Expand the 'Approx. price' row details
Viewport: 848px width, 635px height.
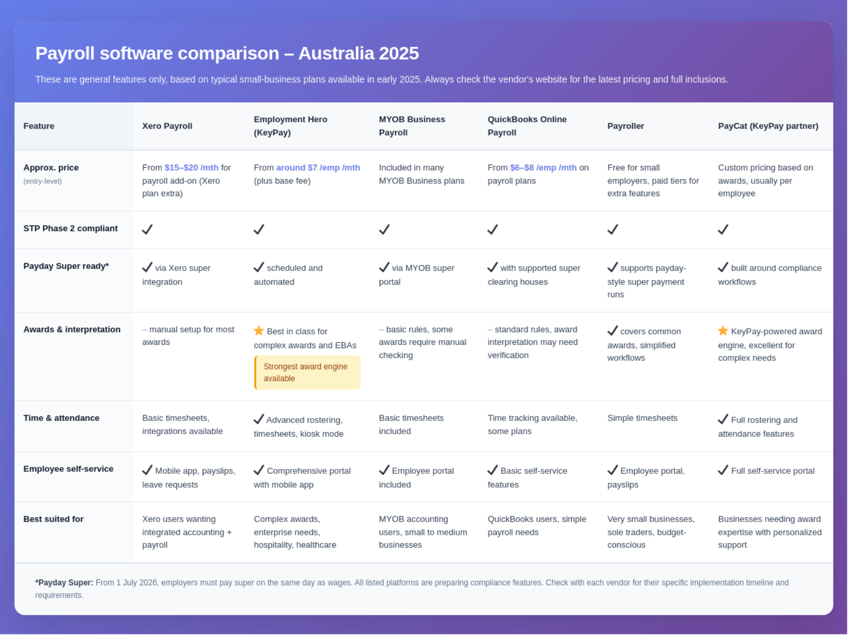click(51, 167)
